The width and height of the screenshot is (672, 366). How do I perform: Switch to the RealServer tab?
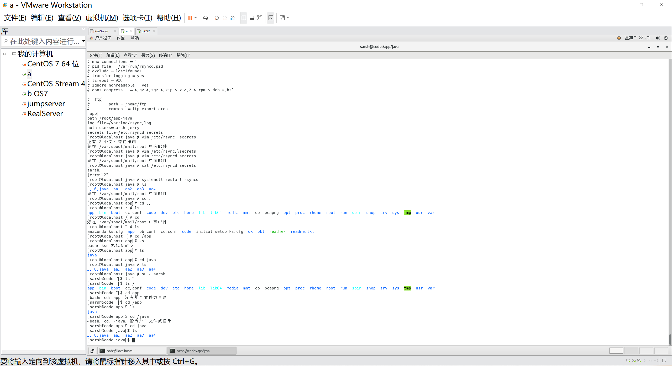coord(101,31)
